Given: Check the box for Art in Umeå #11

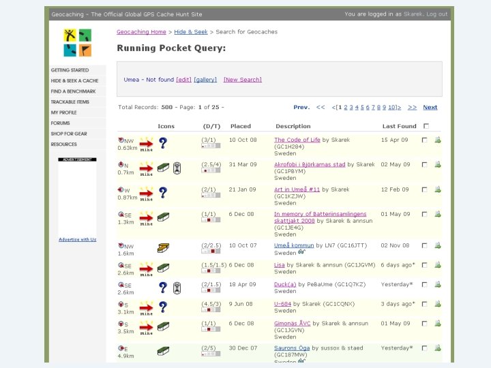Looking at the screenshot, I should (x=425, y=189).
